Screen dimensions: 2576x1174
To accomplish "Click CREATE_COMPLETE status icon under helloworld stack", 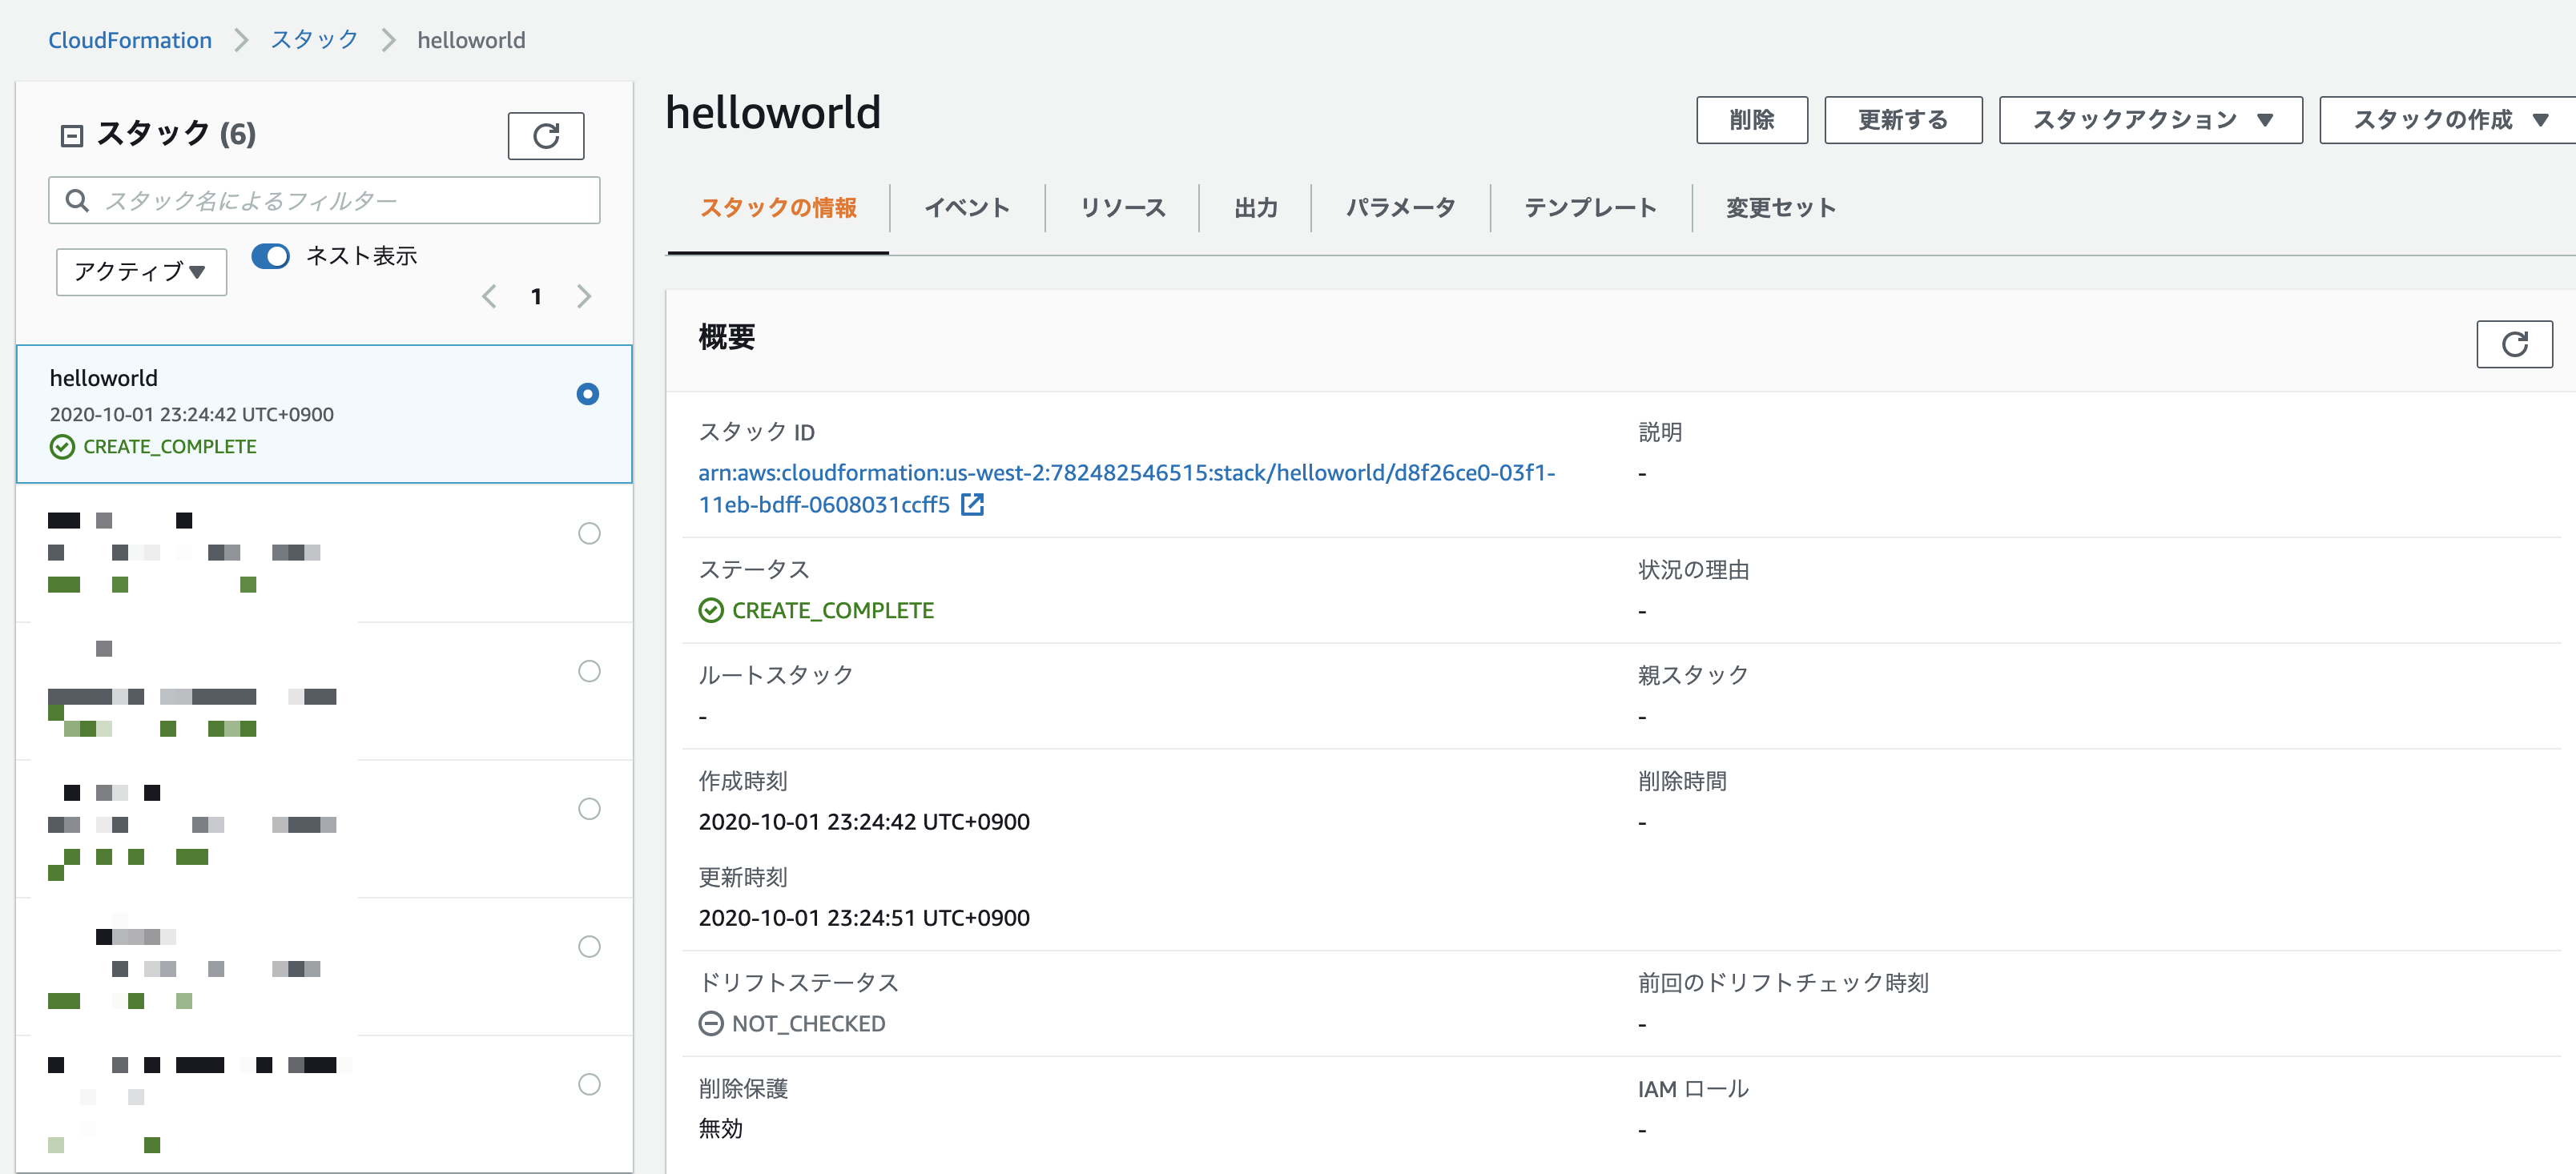I will [x=62, y=447].
